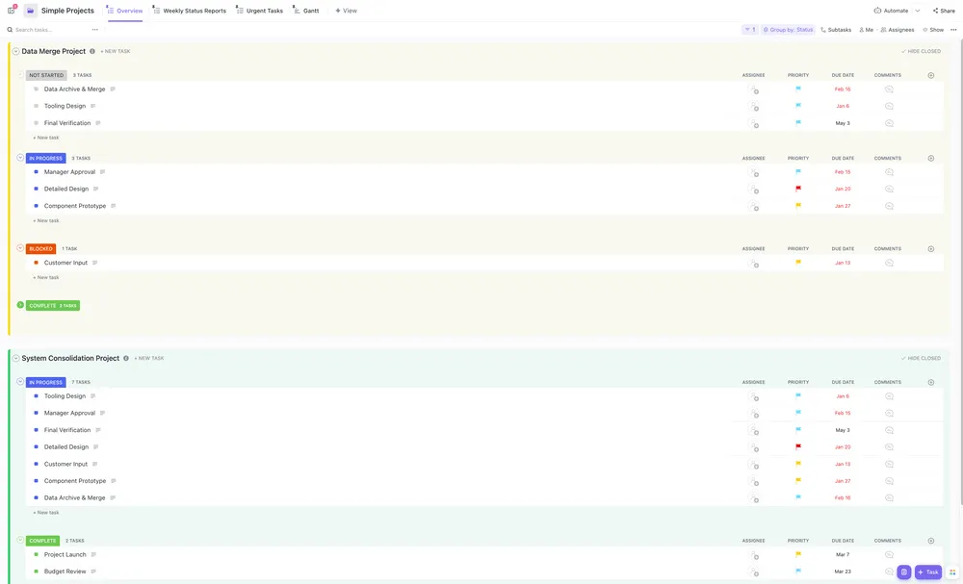Switch to the Overview tab
This screenshot has width=963, height=584.
(x=124, y=11)
